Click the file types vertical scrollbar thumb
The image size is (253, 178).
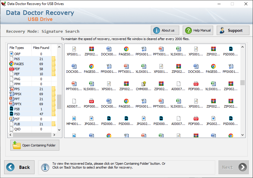pos(59,102)
